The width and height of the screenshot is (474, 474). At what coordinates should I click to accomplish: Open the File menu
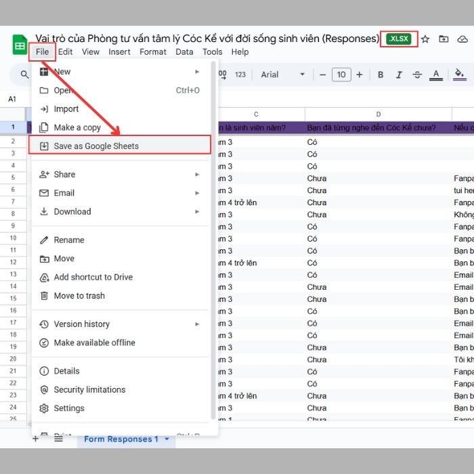point(42,51)
